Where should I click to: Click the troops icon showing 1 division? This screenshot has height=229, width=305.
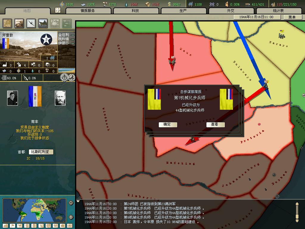(52, 58)
